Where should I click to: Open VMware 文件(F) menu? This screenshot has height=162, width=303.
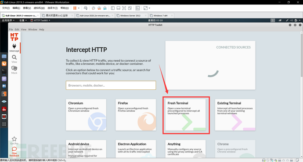point(6,8)
